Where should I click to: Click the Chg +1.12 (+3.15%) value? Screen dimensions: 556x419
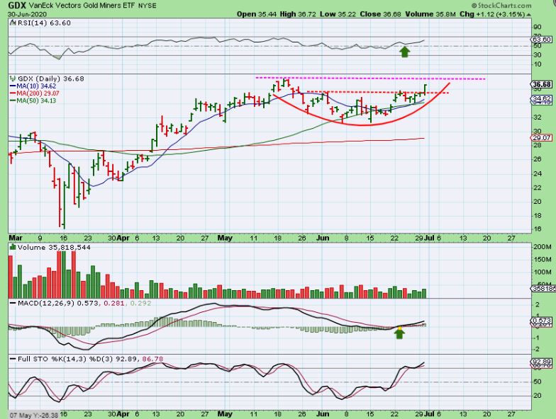492,14
